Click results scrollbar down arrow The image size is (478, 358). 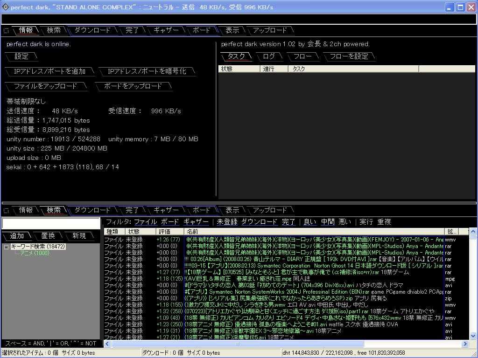pyautogui.click(x=473, y=336)
